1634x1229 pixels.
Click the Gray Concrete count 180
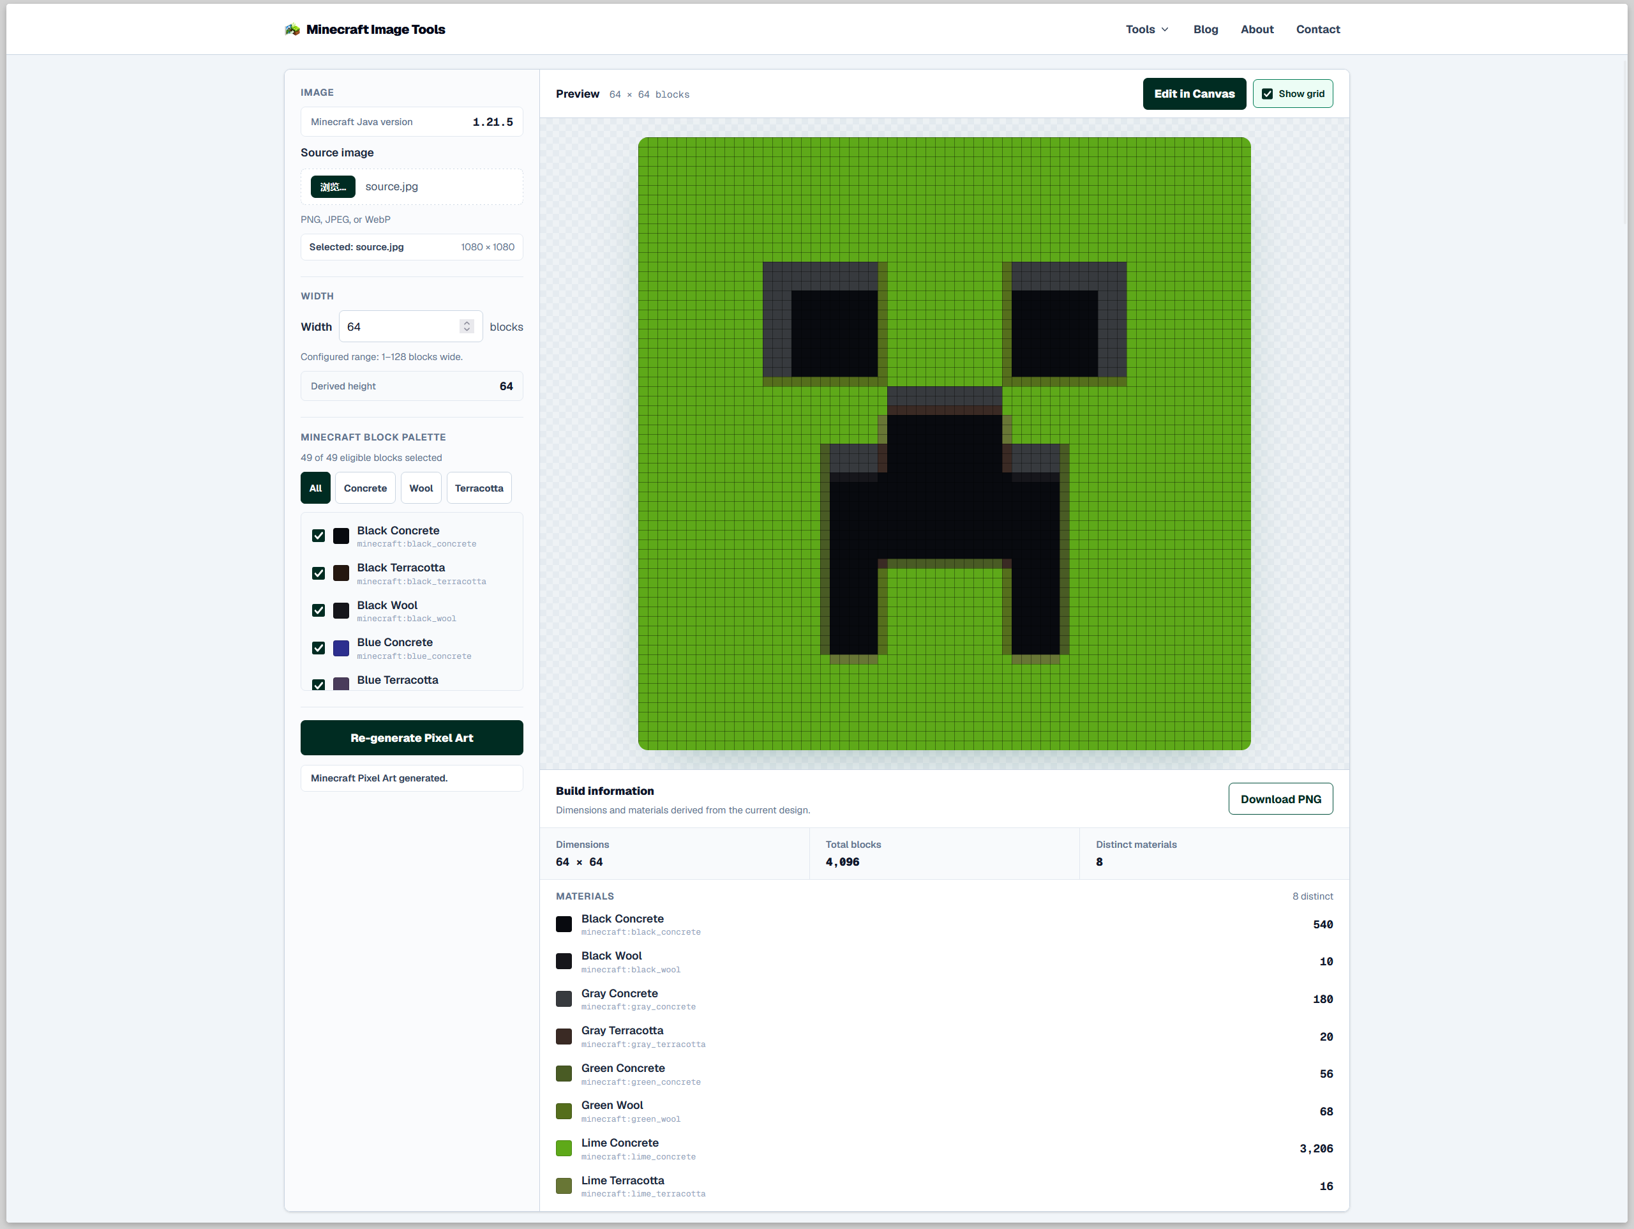coord(1323,999)
